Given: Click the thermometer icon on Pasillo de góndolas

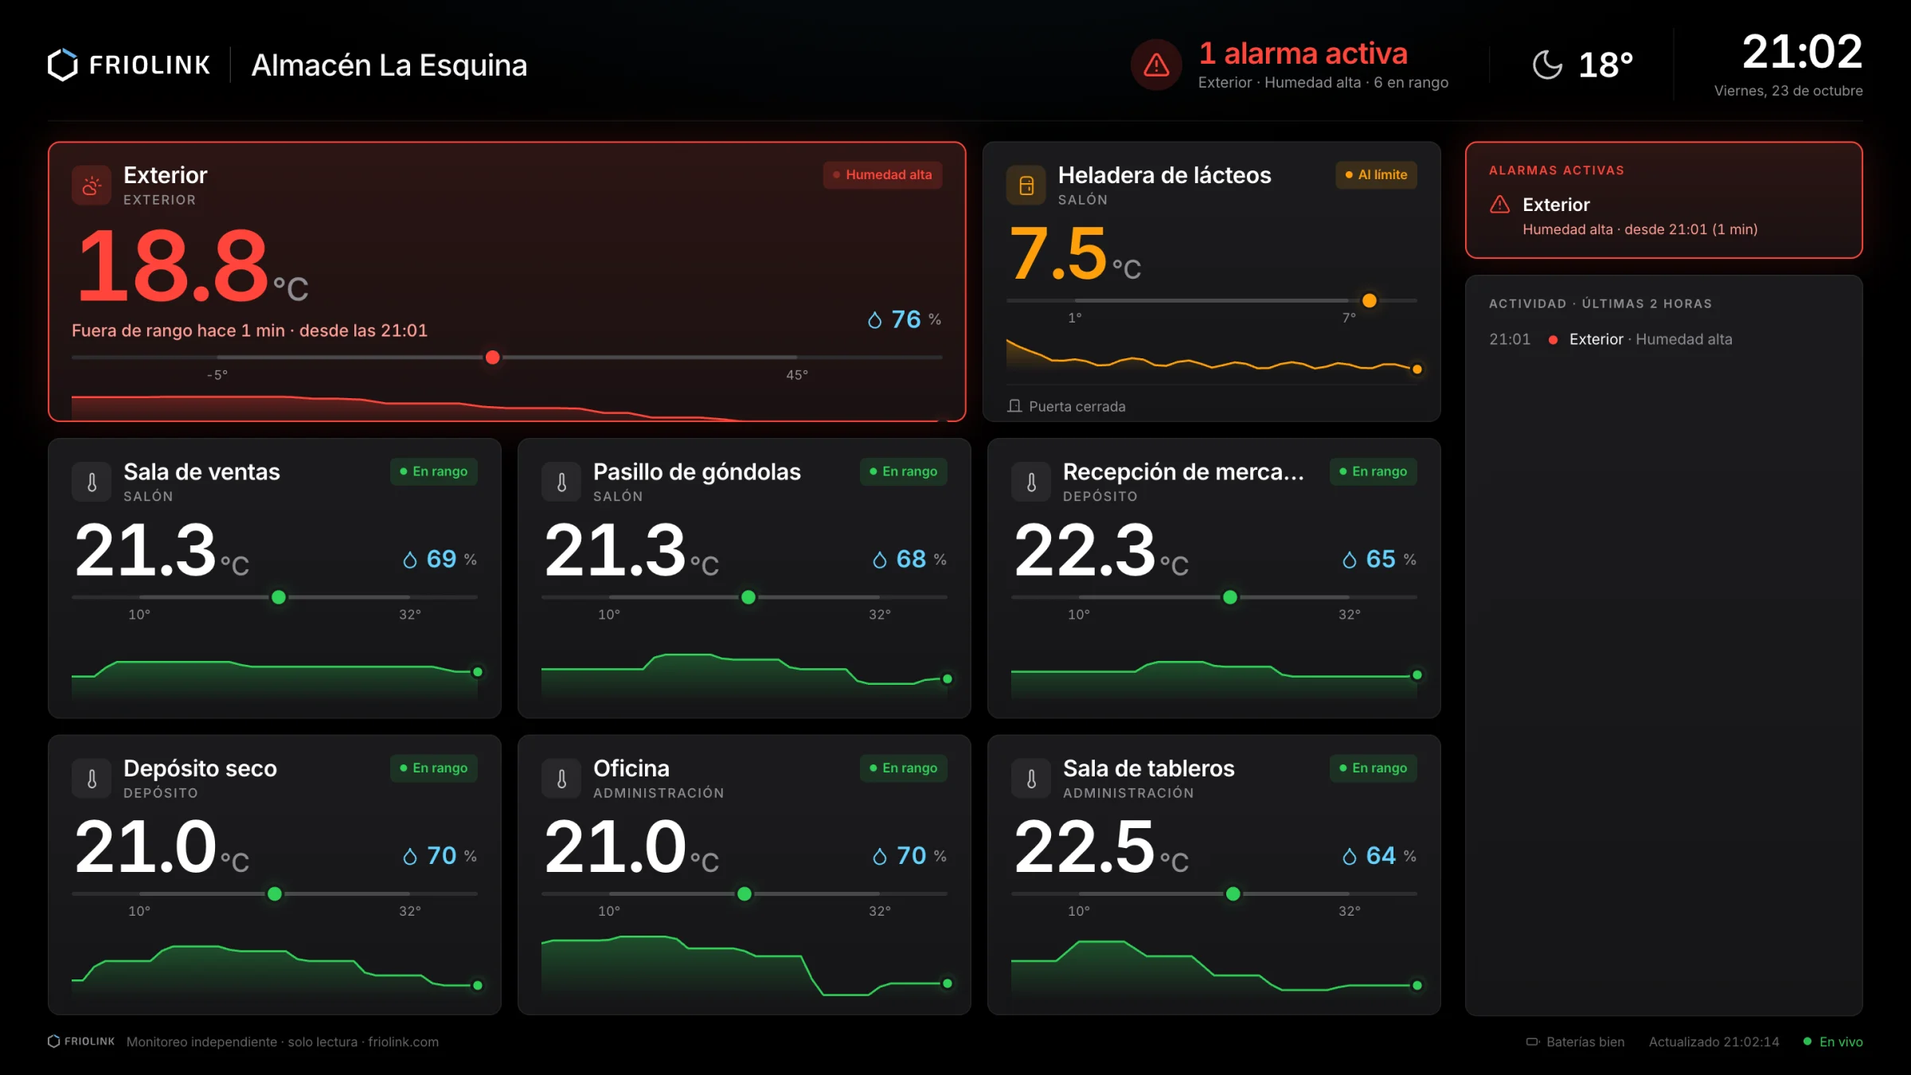Looking at the screenshot, I should point(561,482).
